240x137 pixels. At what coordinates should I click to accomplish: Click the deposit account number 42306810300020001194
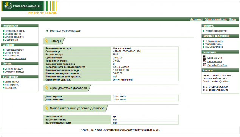coord(127,51)
